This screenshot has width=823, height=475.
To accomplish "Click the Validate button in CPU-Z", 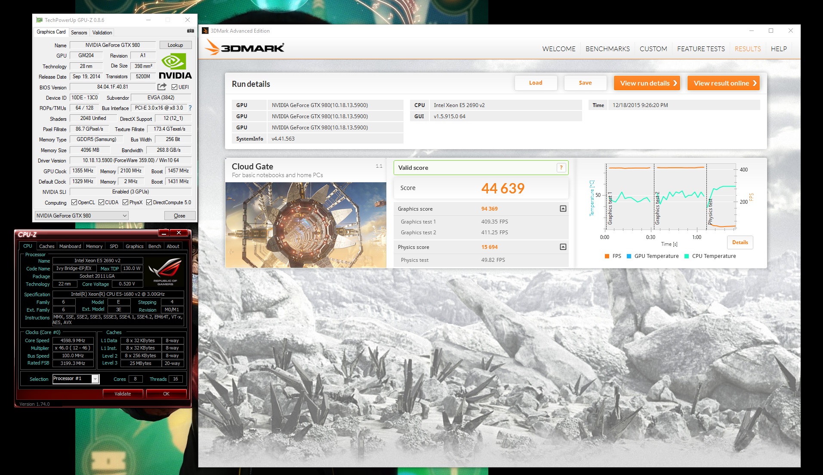I will point(123,394).
